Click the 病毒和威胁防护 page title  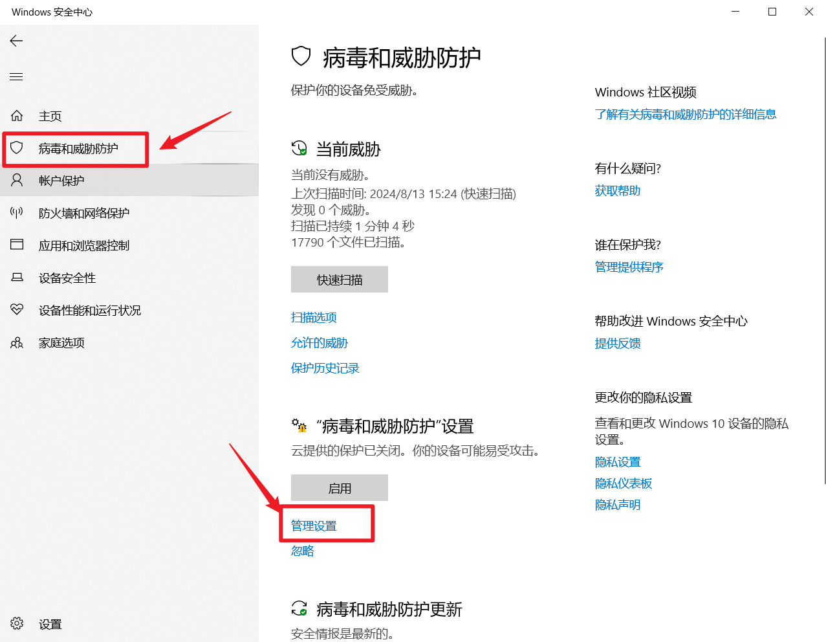(402, 58)
